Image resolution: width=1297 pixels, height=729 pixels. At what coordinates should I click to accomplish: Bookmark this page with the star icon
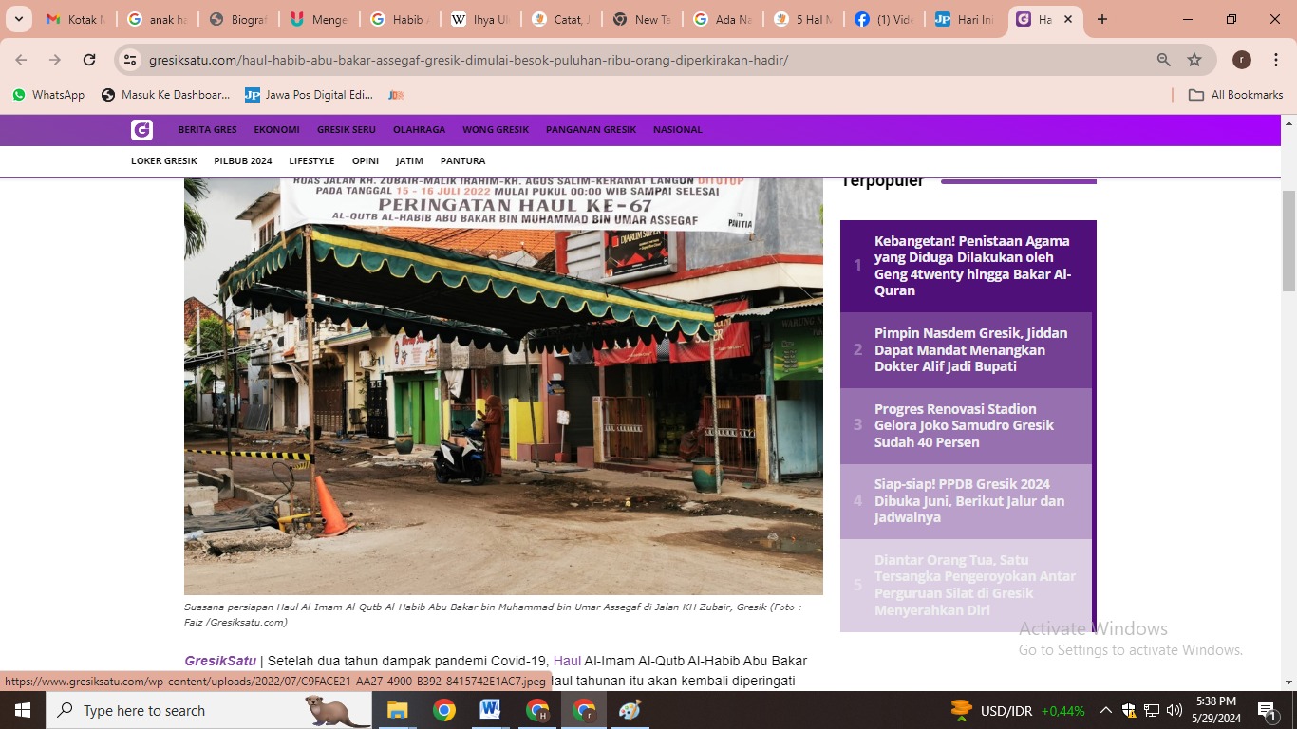tap(1194, 60)
